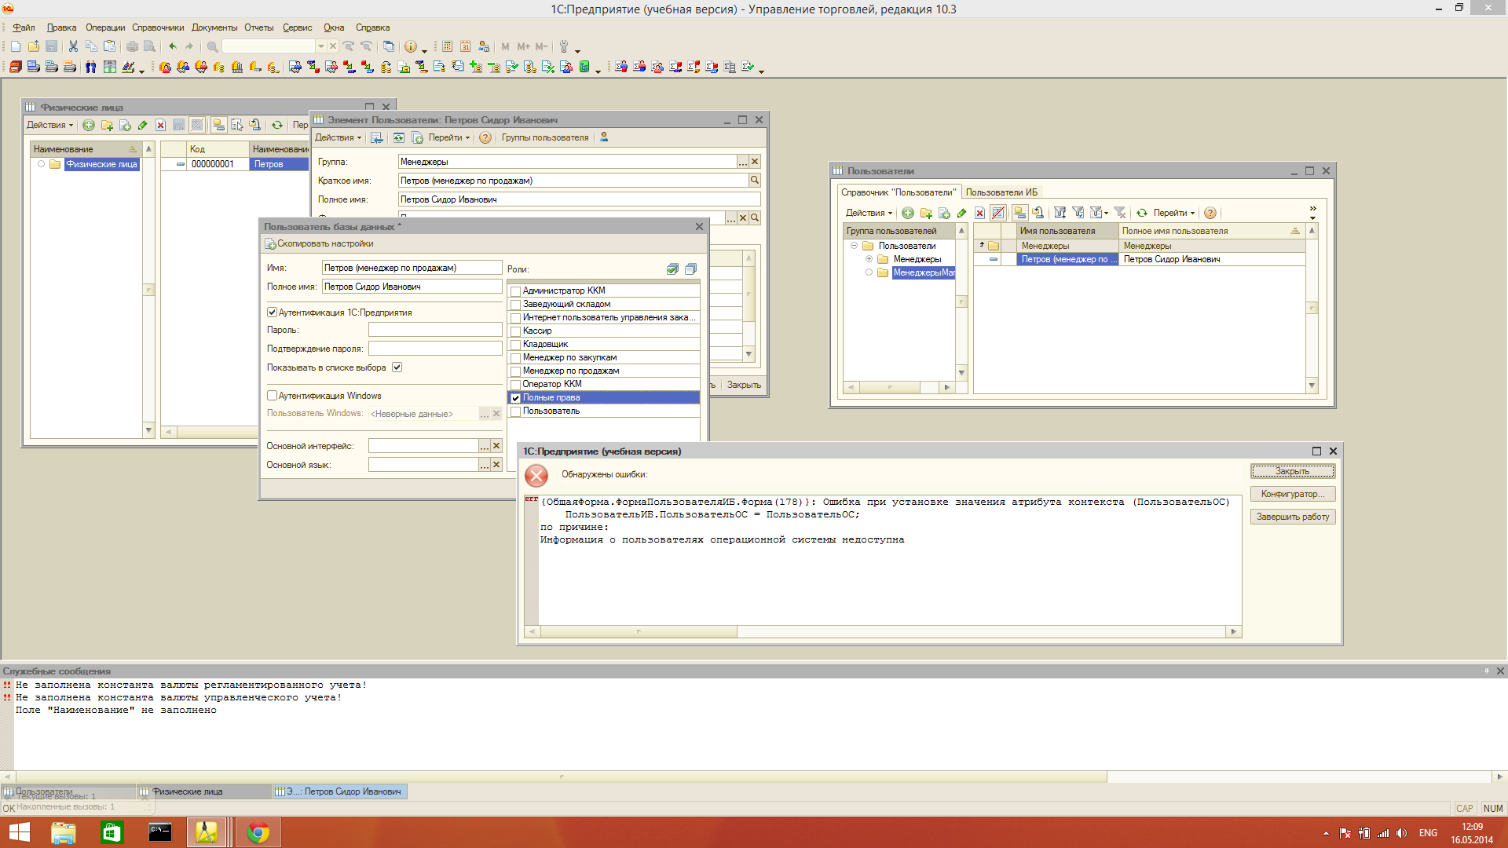Image resolution: width=1508 pixels, height=848 pixels.
Task: Click the Cut scissors icon
Action: [73, 47]
